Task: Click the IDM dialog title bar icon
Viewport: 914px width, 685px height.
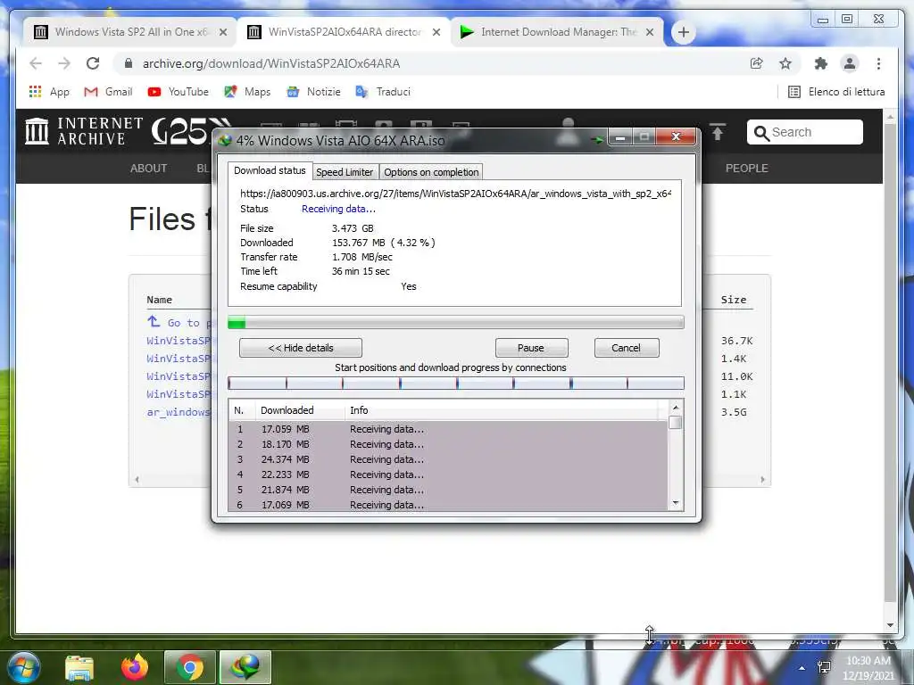Action: pyautogui.click(x=225, y=140)
